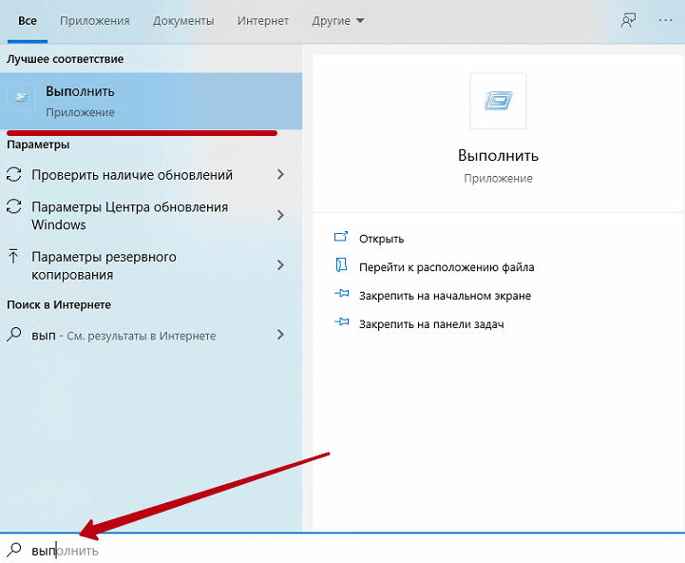The width and height of the screenshot is (685, 563).
Task: Click pin icon for Закрепить на панели задач
Action: coord(342,324)
